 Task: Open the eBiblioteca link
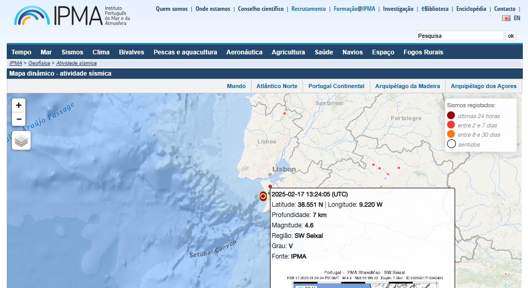coord(435,9)
